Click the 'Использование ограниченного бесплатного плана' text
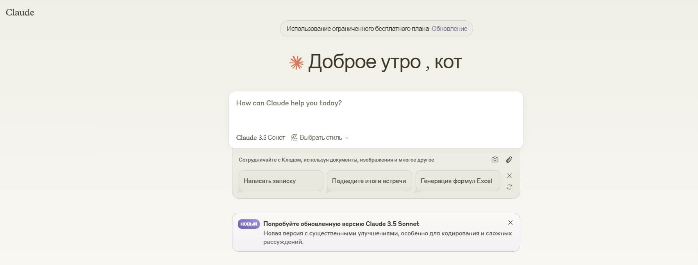 click(358, 28)
